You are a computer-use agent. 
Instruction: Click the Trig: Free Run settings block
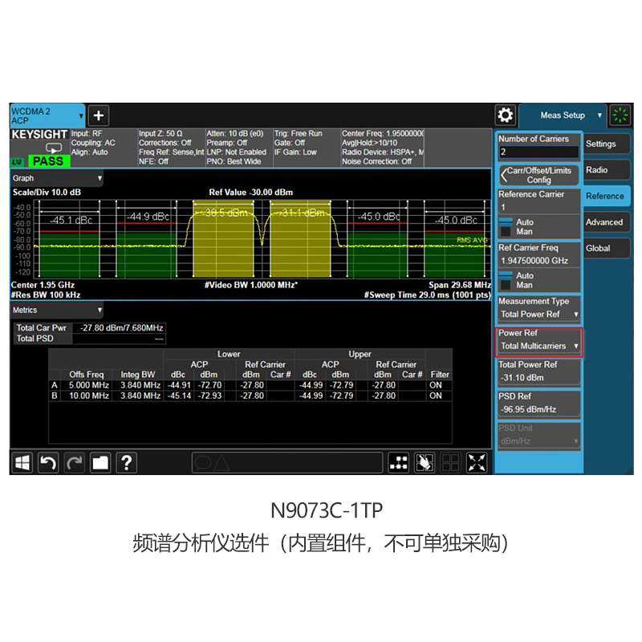coord(307,148)
